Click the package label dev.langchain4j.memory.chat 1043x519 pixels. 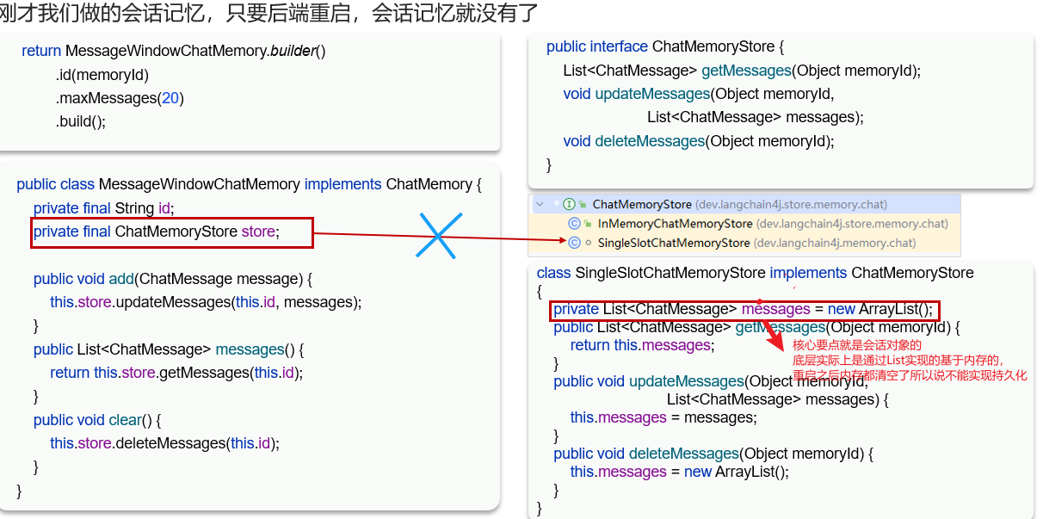pyautogui.click(x=835, y=243)
